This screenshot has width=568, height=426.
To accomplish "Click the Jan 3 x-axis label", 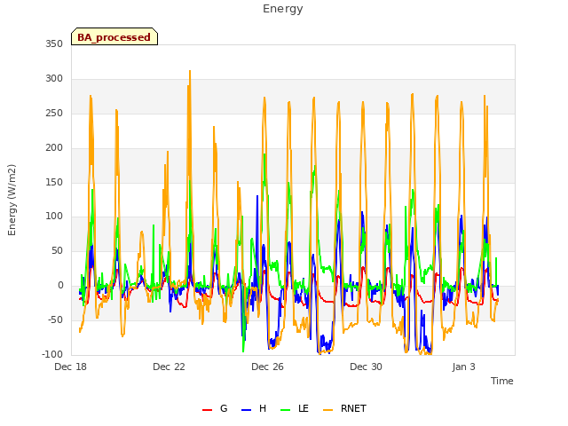I will (464, 367).
